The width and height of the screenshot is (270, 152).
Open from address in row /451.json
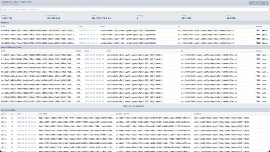pyautogui.click(x=135, y=76)
